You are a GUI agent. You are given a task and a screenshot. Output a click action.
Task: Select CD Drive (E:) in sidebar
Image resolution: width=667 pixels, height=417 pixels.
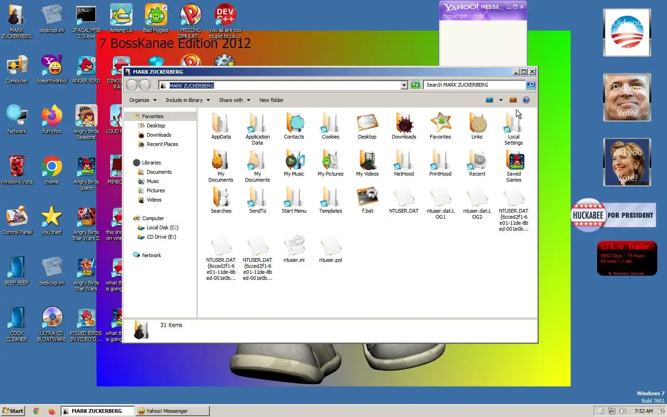click(161, 237)
